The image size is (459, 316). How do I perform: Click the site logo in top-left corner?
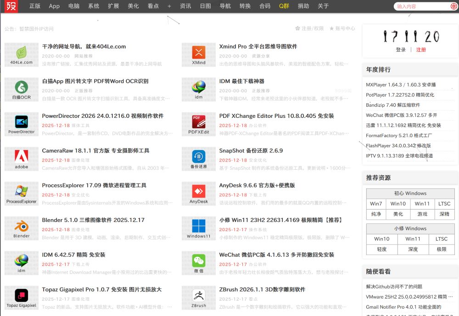click(11, 6)
